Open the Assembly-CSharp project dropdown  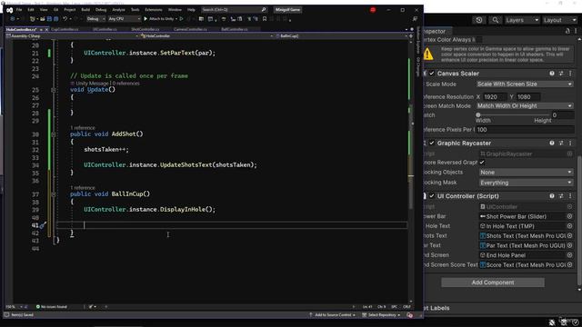tap(72, 36)
